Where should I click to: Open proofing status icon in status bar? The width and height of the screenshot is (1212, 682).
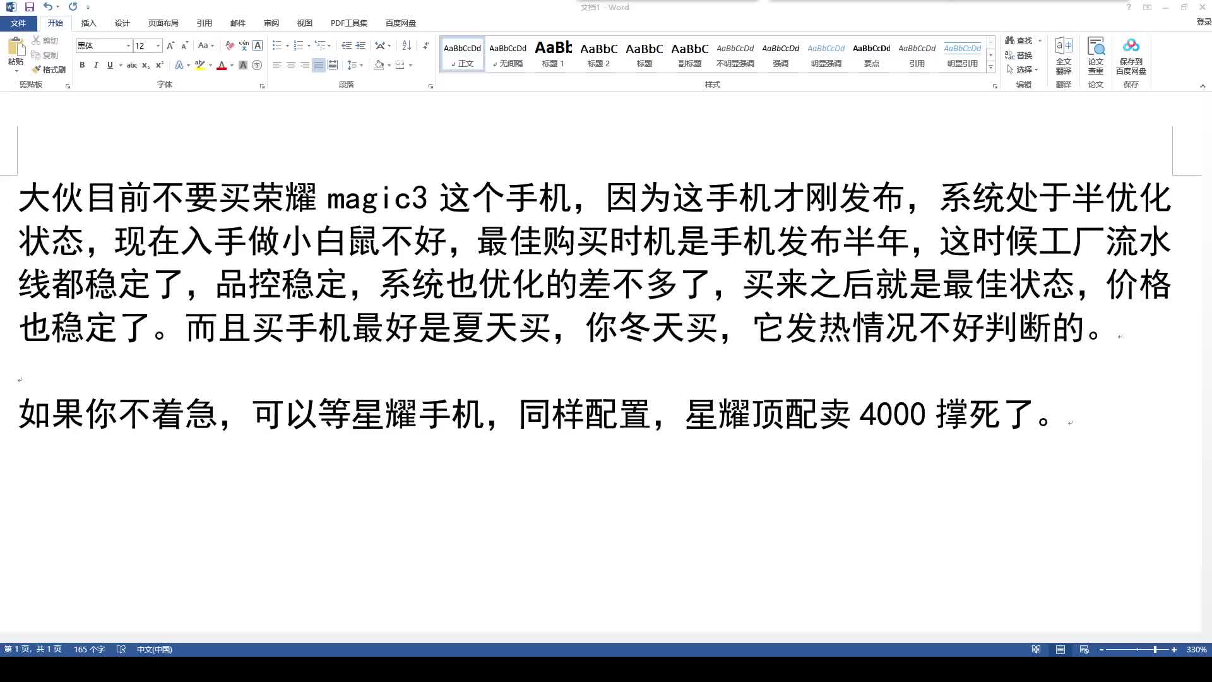[x=121, y=649]
